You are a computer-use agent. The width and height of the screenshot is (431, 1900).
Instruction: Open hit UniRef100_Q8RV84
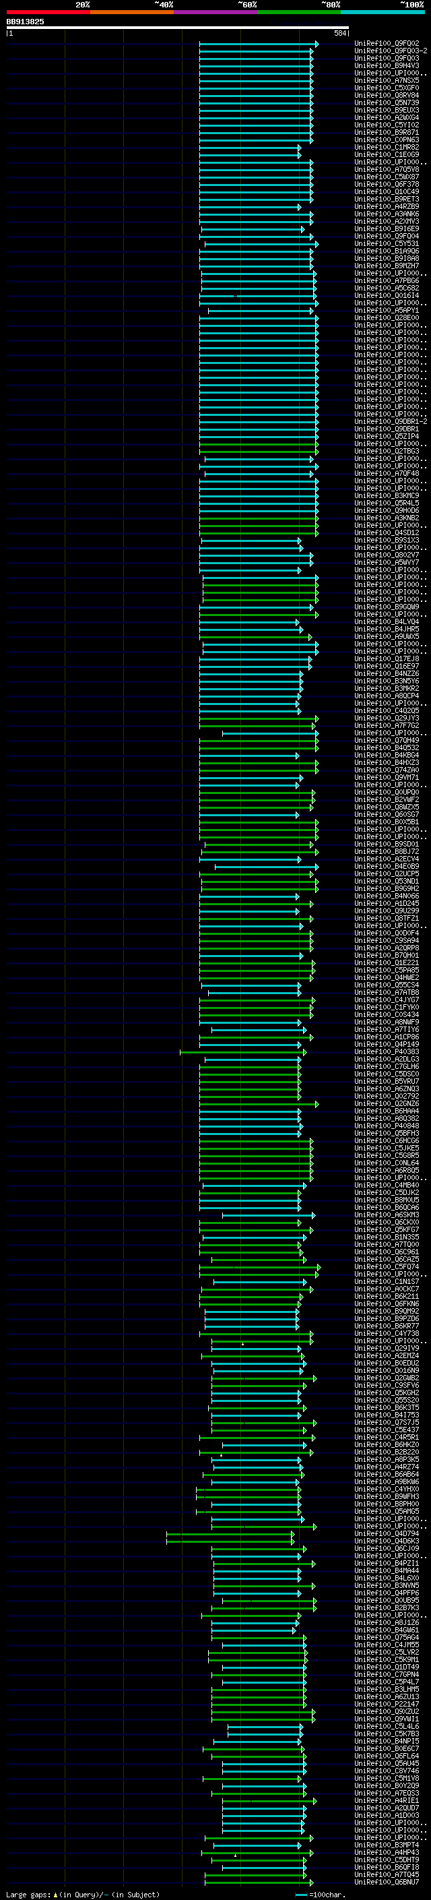click(x=387, y=95)
